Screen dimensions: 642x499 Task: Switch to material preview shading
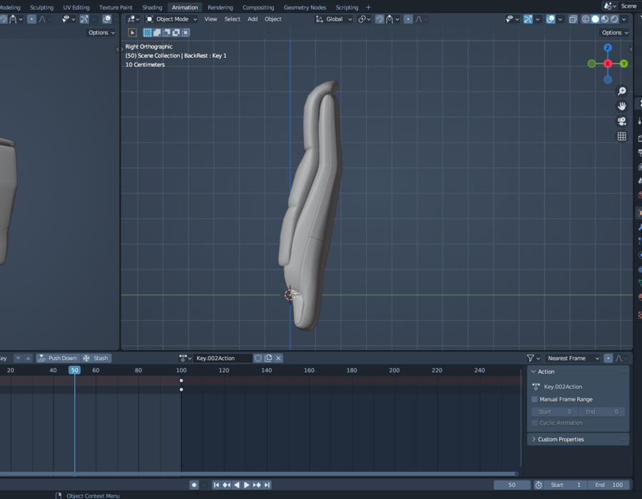pos(605,19)
